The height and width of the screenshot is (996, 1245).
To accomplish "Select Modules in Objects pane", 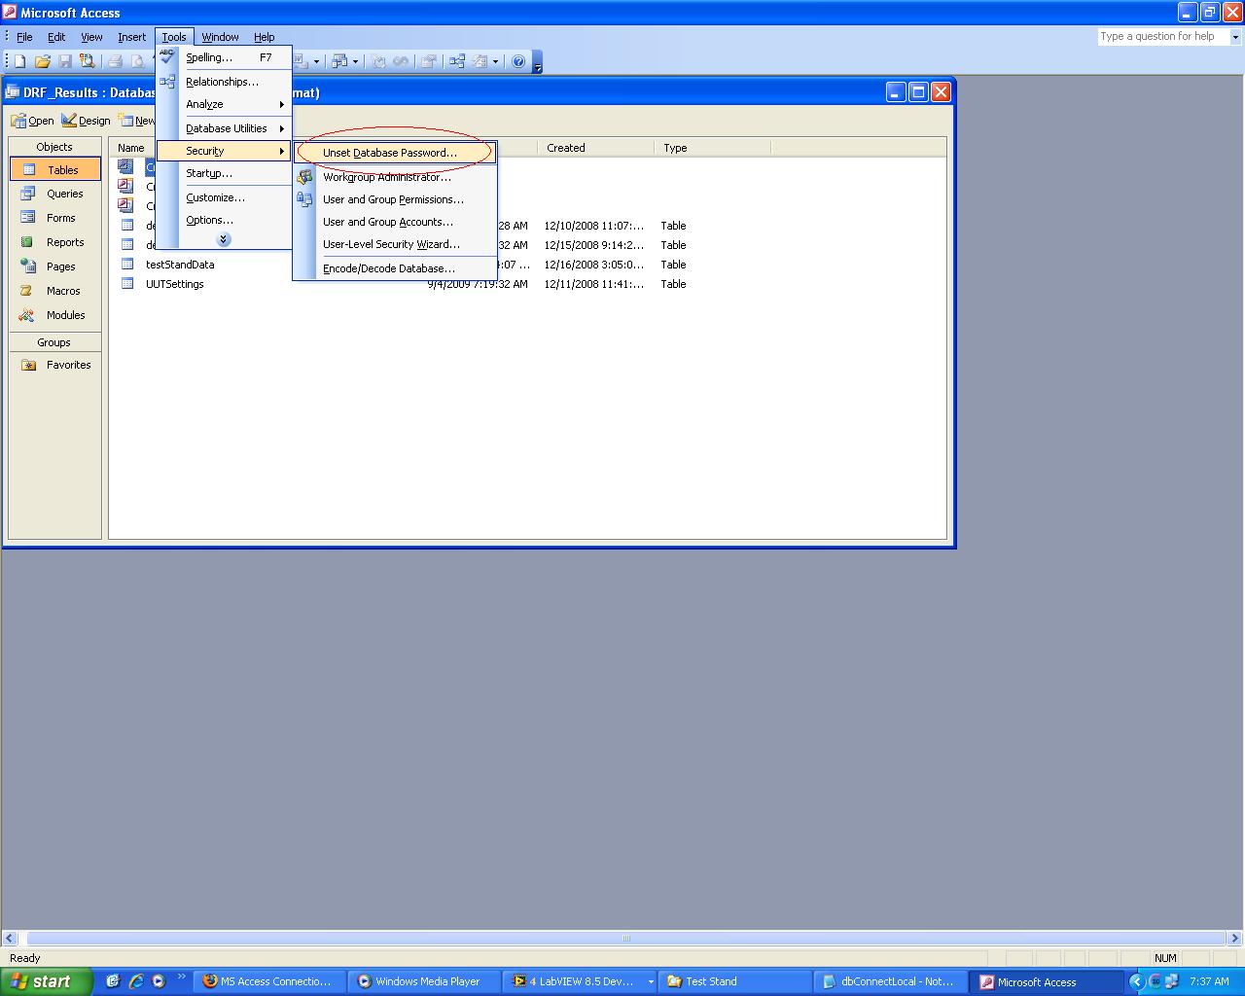I will click(x=55, y=315).
